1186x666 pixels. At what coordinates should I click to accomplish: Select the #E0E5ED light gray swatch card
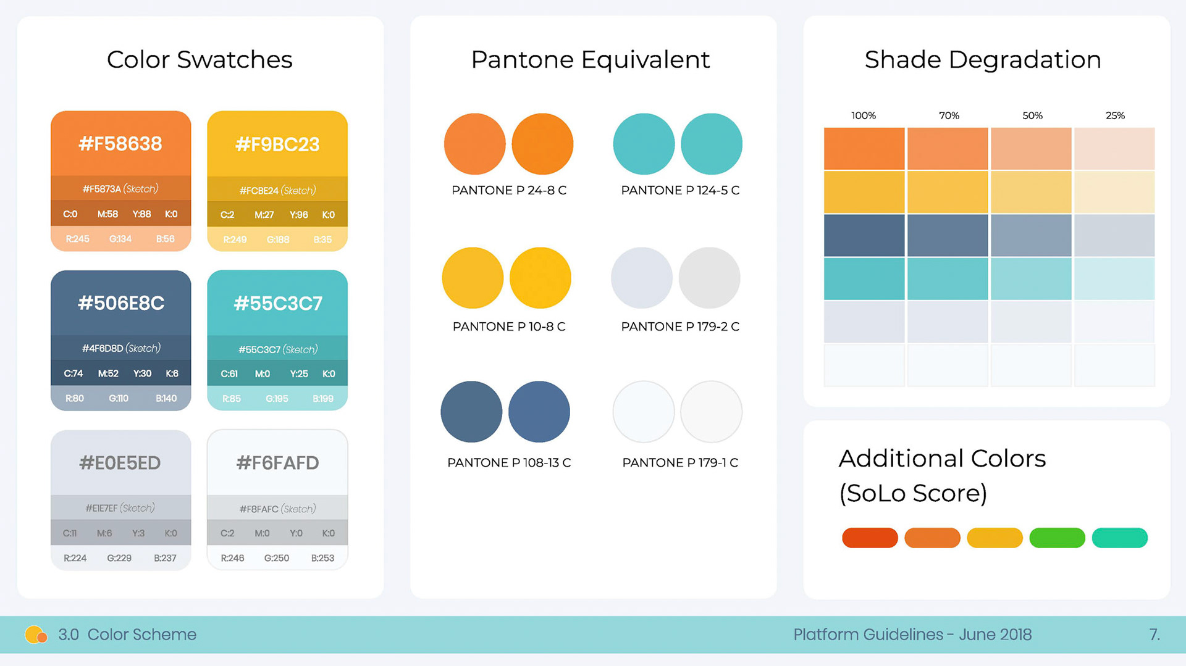point(121,500)
